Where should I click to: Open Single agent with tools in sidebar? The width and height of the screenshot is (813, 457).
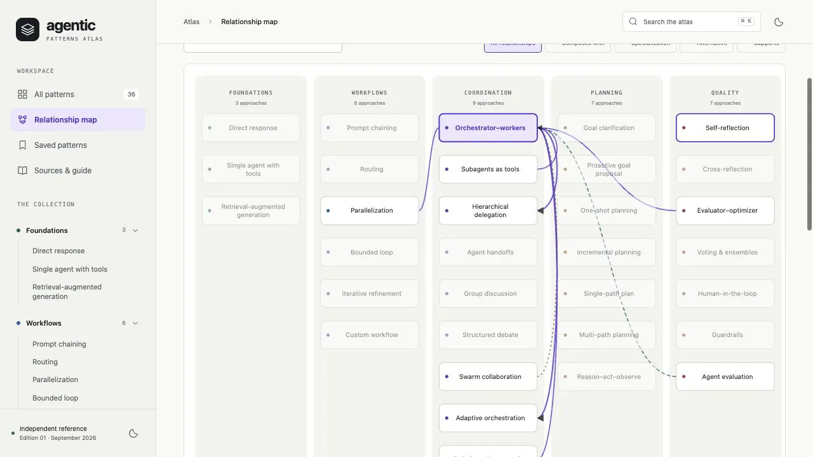point(70,269)
